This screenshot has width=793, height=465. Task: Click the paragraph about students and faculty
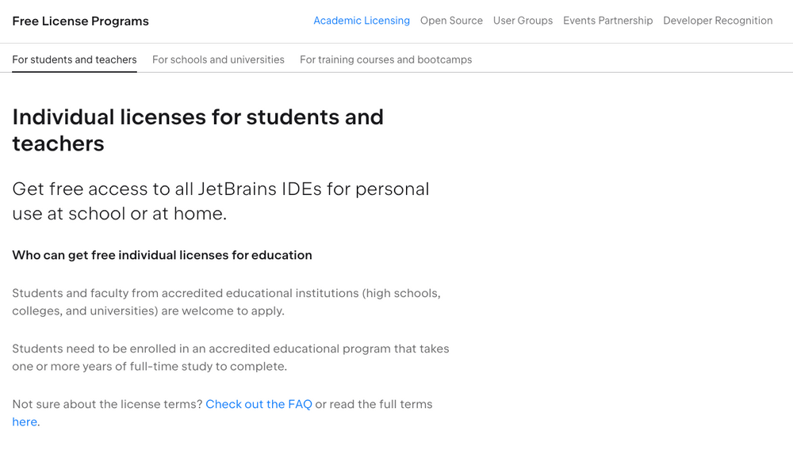pos(226,303)
